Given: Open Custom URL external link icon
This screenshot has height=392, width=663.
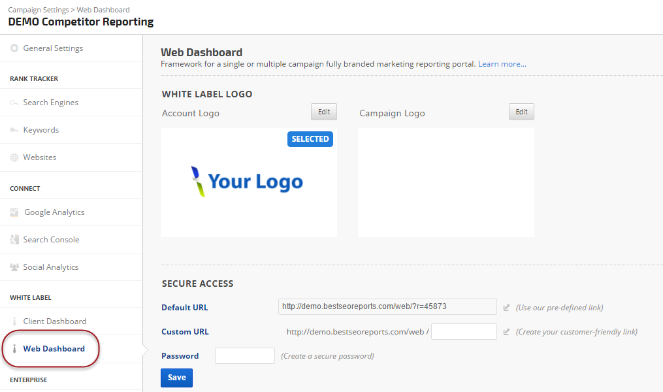Looking at the screenshot, I should click(506, 332).
